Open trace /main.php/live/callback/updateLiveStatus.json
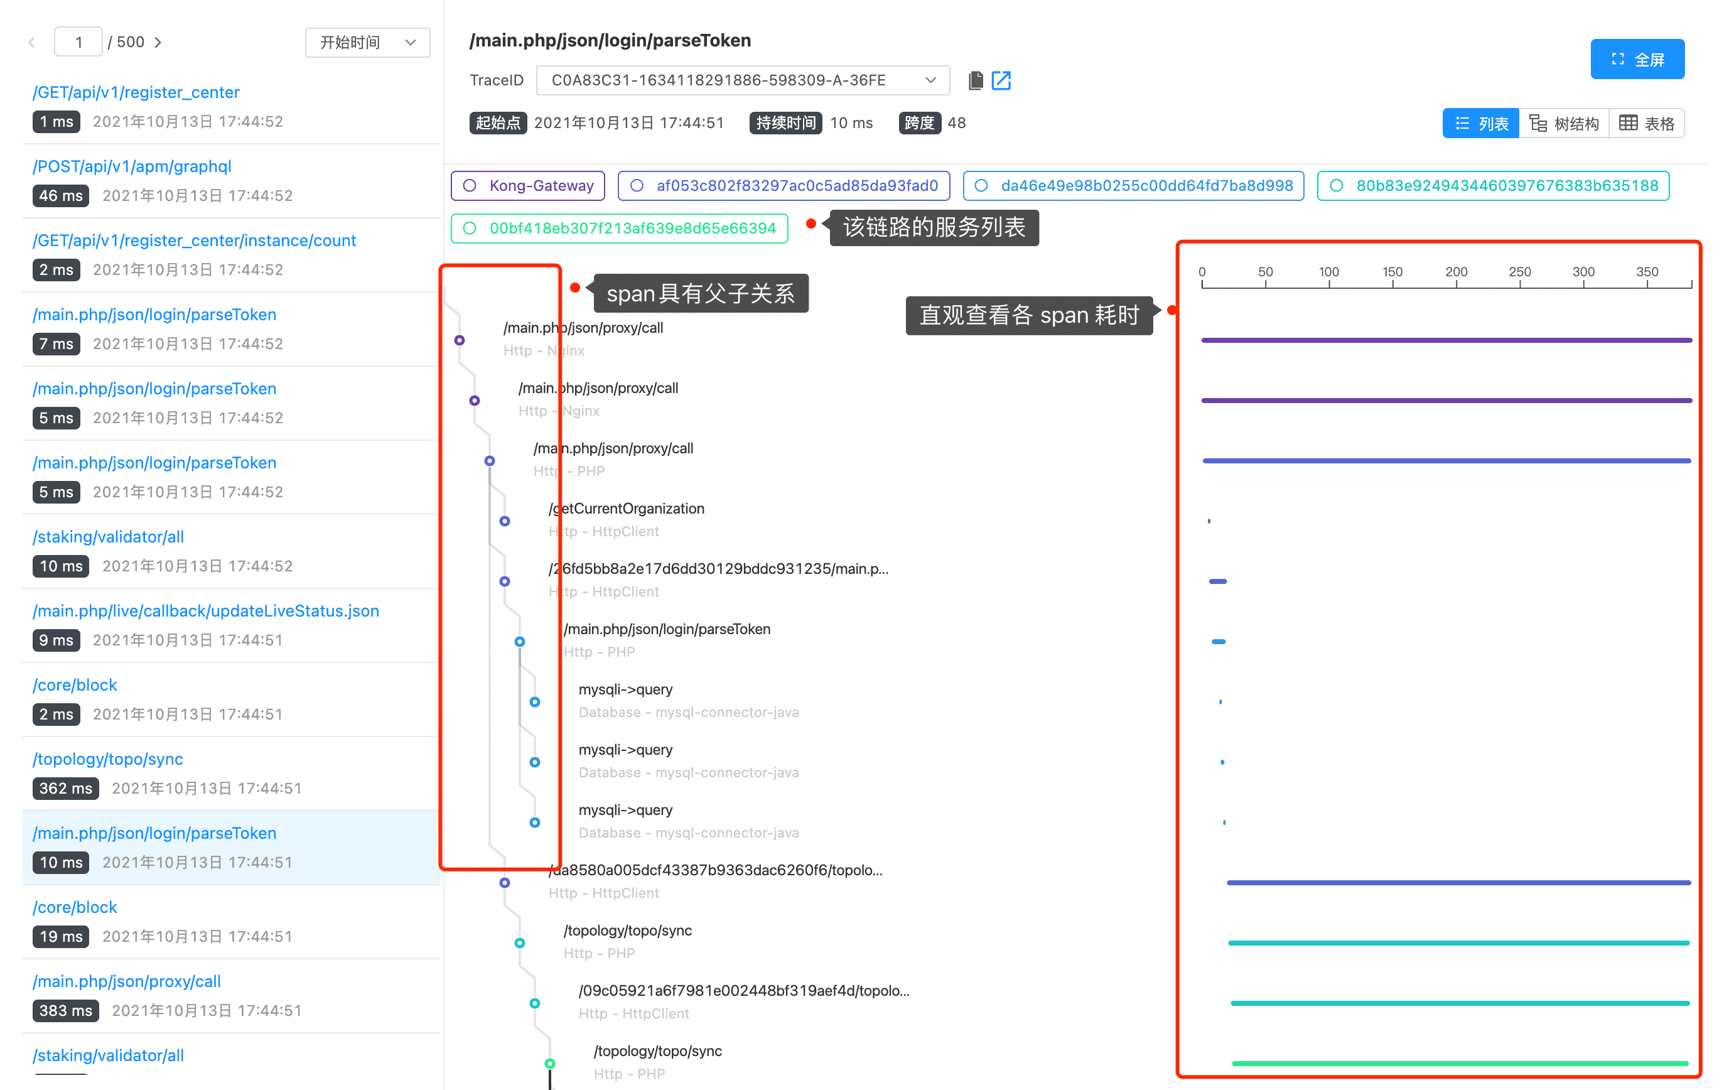Viewport: 1734px width, 1090px height. (x=206, y=610)
